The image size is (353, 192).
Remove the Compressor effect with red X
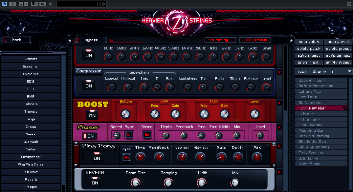point(279,72)
